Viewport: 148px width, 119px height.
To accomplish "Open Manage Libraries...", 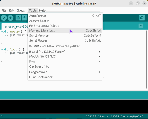I will [x=65, y=31].
